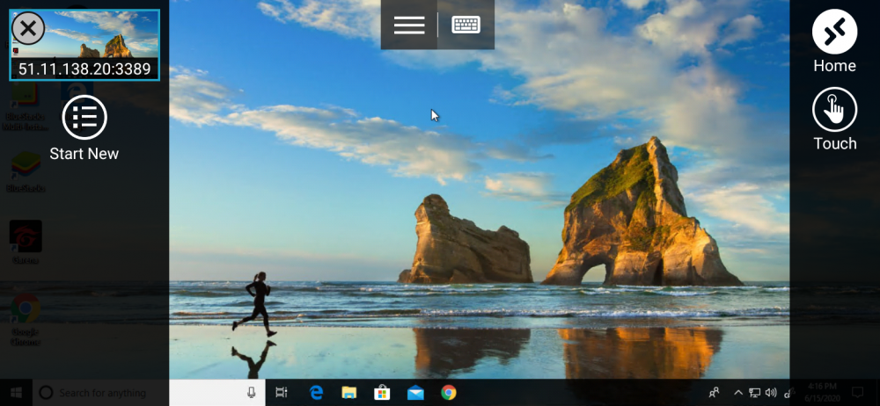The height and width of the screenshot is (406, 880).
Task: Open Task View on the taskbar
Action: (282, 393)
